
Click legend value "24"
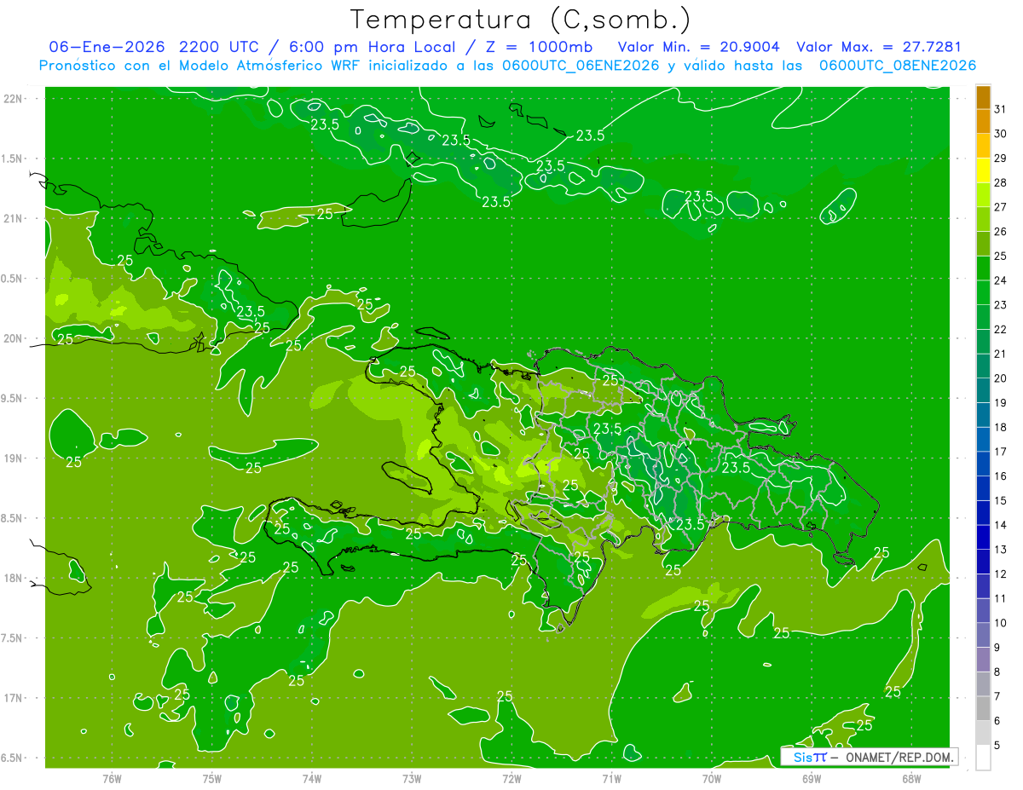(1000, 280)
